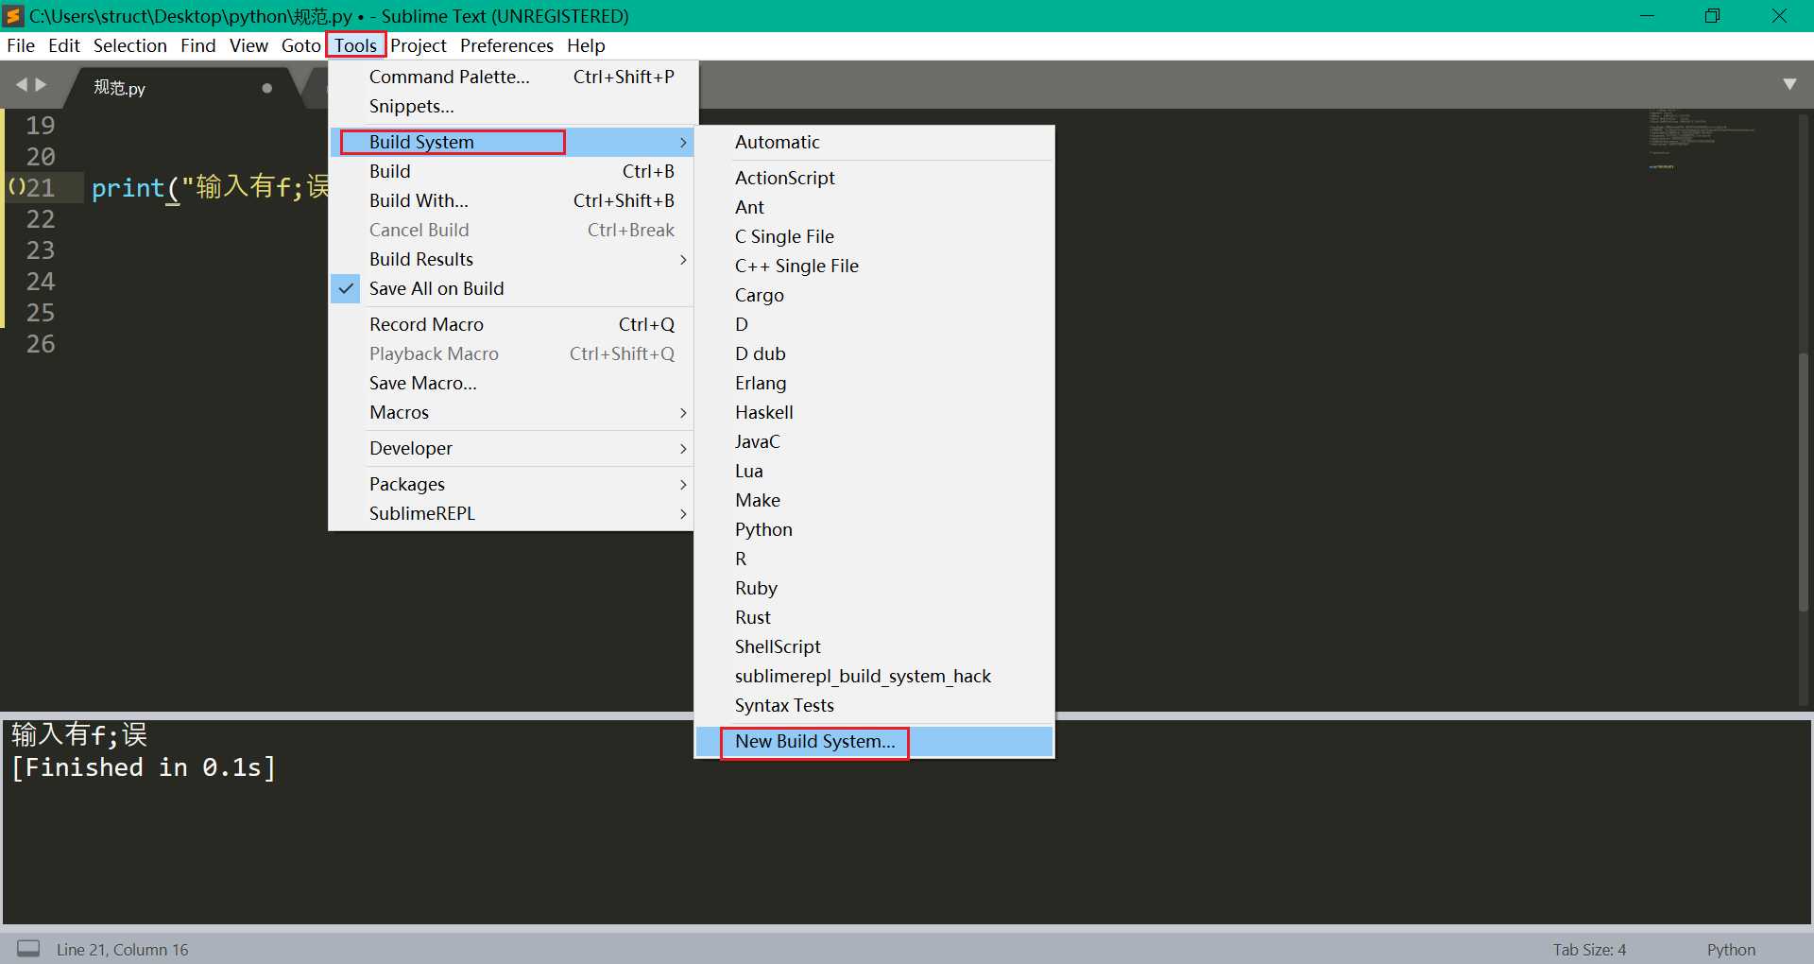The image size is (1814, 964).
Task: Select Ant build system
Action: [874, 207]
